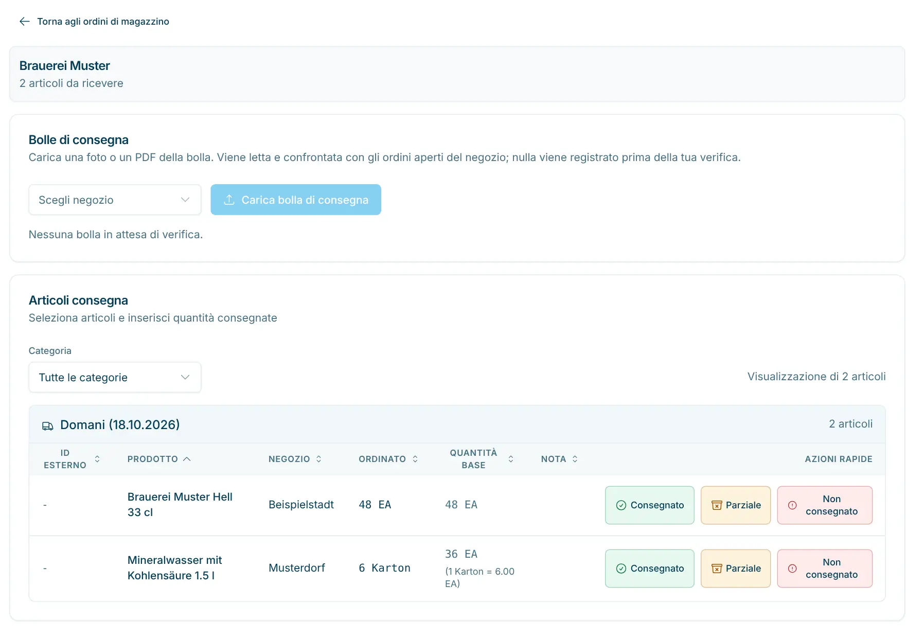The image size is (924, 639).
Task: Click box icon in Mineralwasser Parziale button
Action: pyautogui.click(x=717, y=569)
